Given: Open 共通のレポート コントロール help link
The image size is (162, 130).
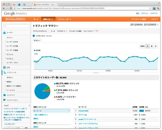Looking at the screenshot, I should [15, 115].
